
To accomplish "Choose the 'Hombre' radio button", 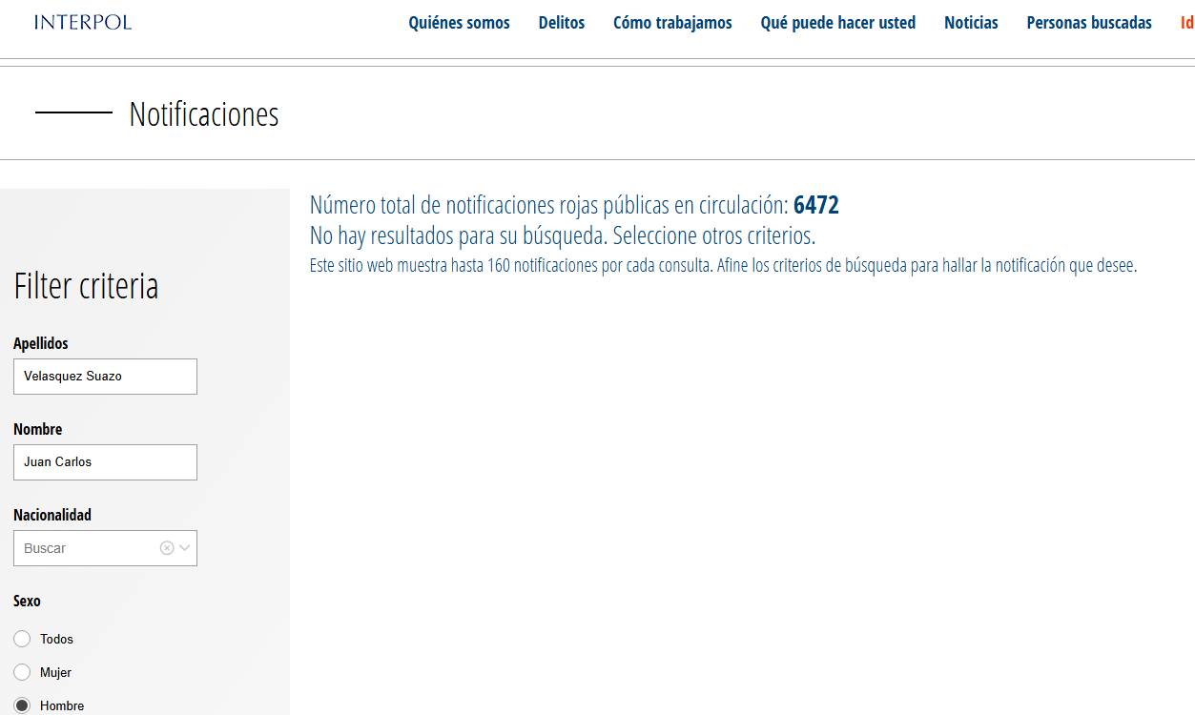I will (22, 705).
